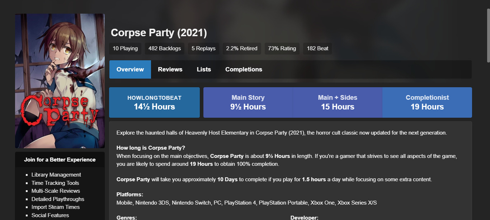Click Library Management in the sidebar list

[56, 175]
